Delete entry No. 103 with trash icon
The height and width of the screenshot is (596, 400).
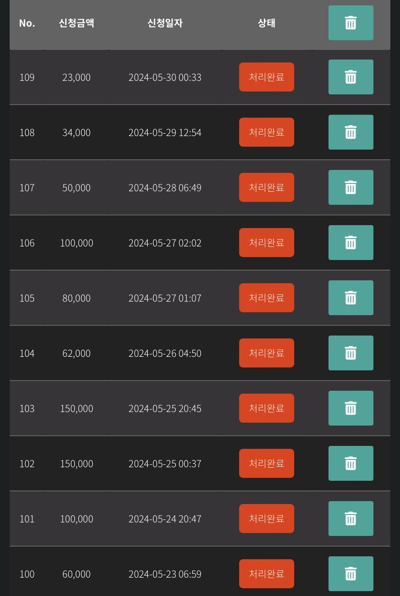351,408
